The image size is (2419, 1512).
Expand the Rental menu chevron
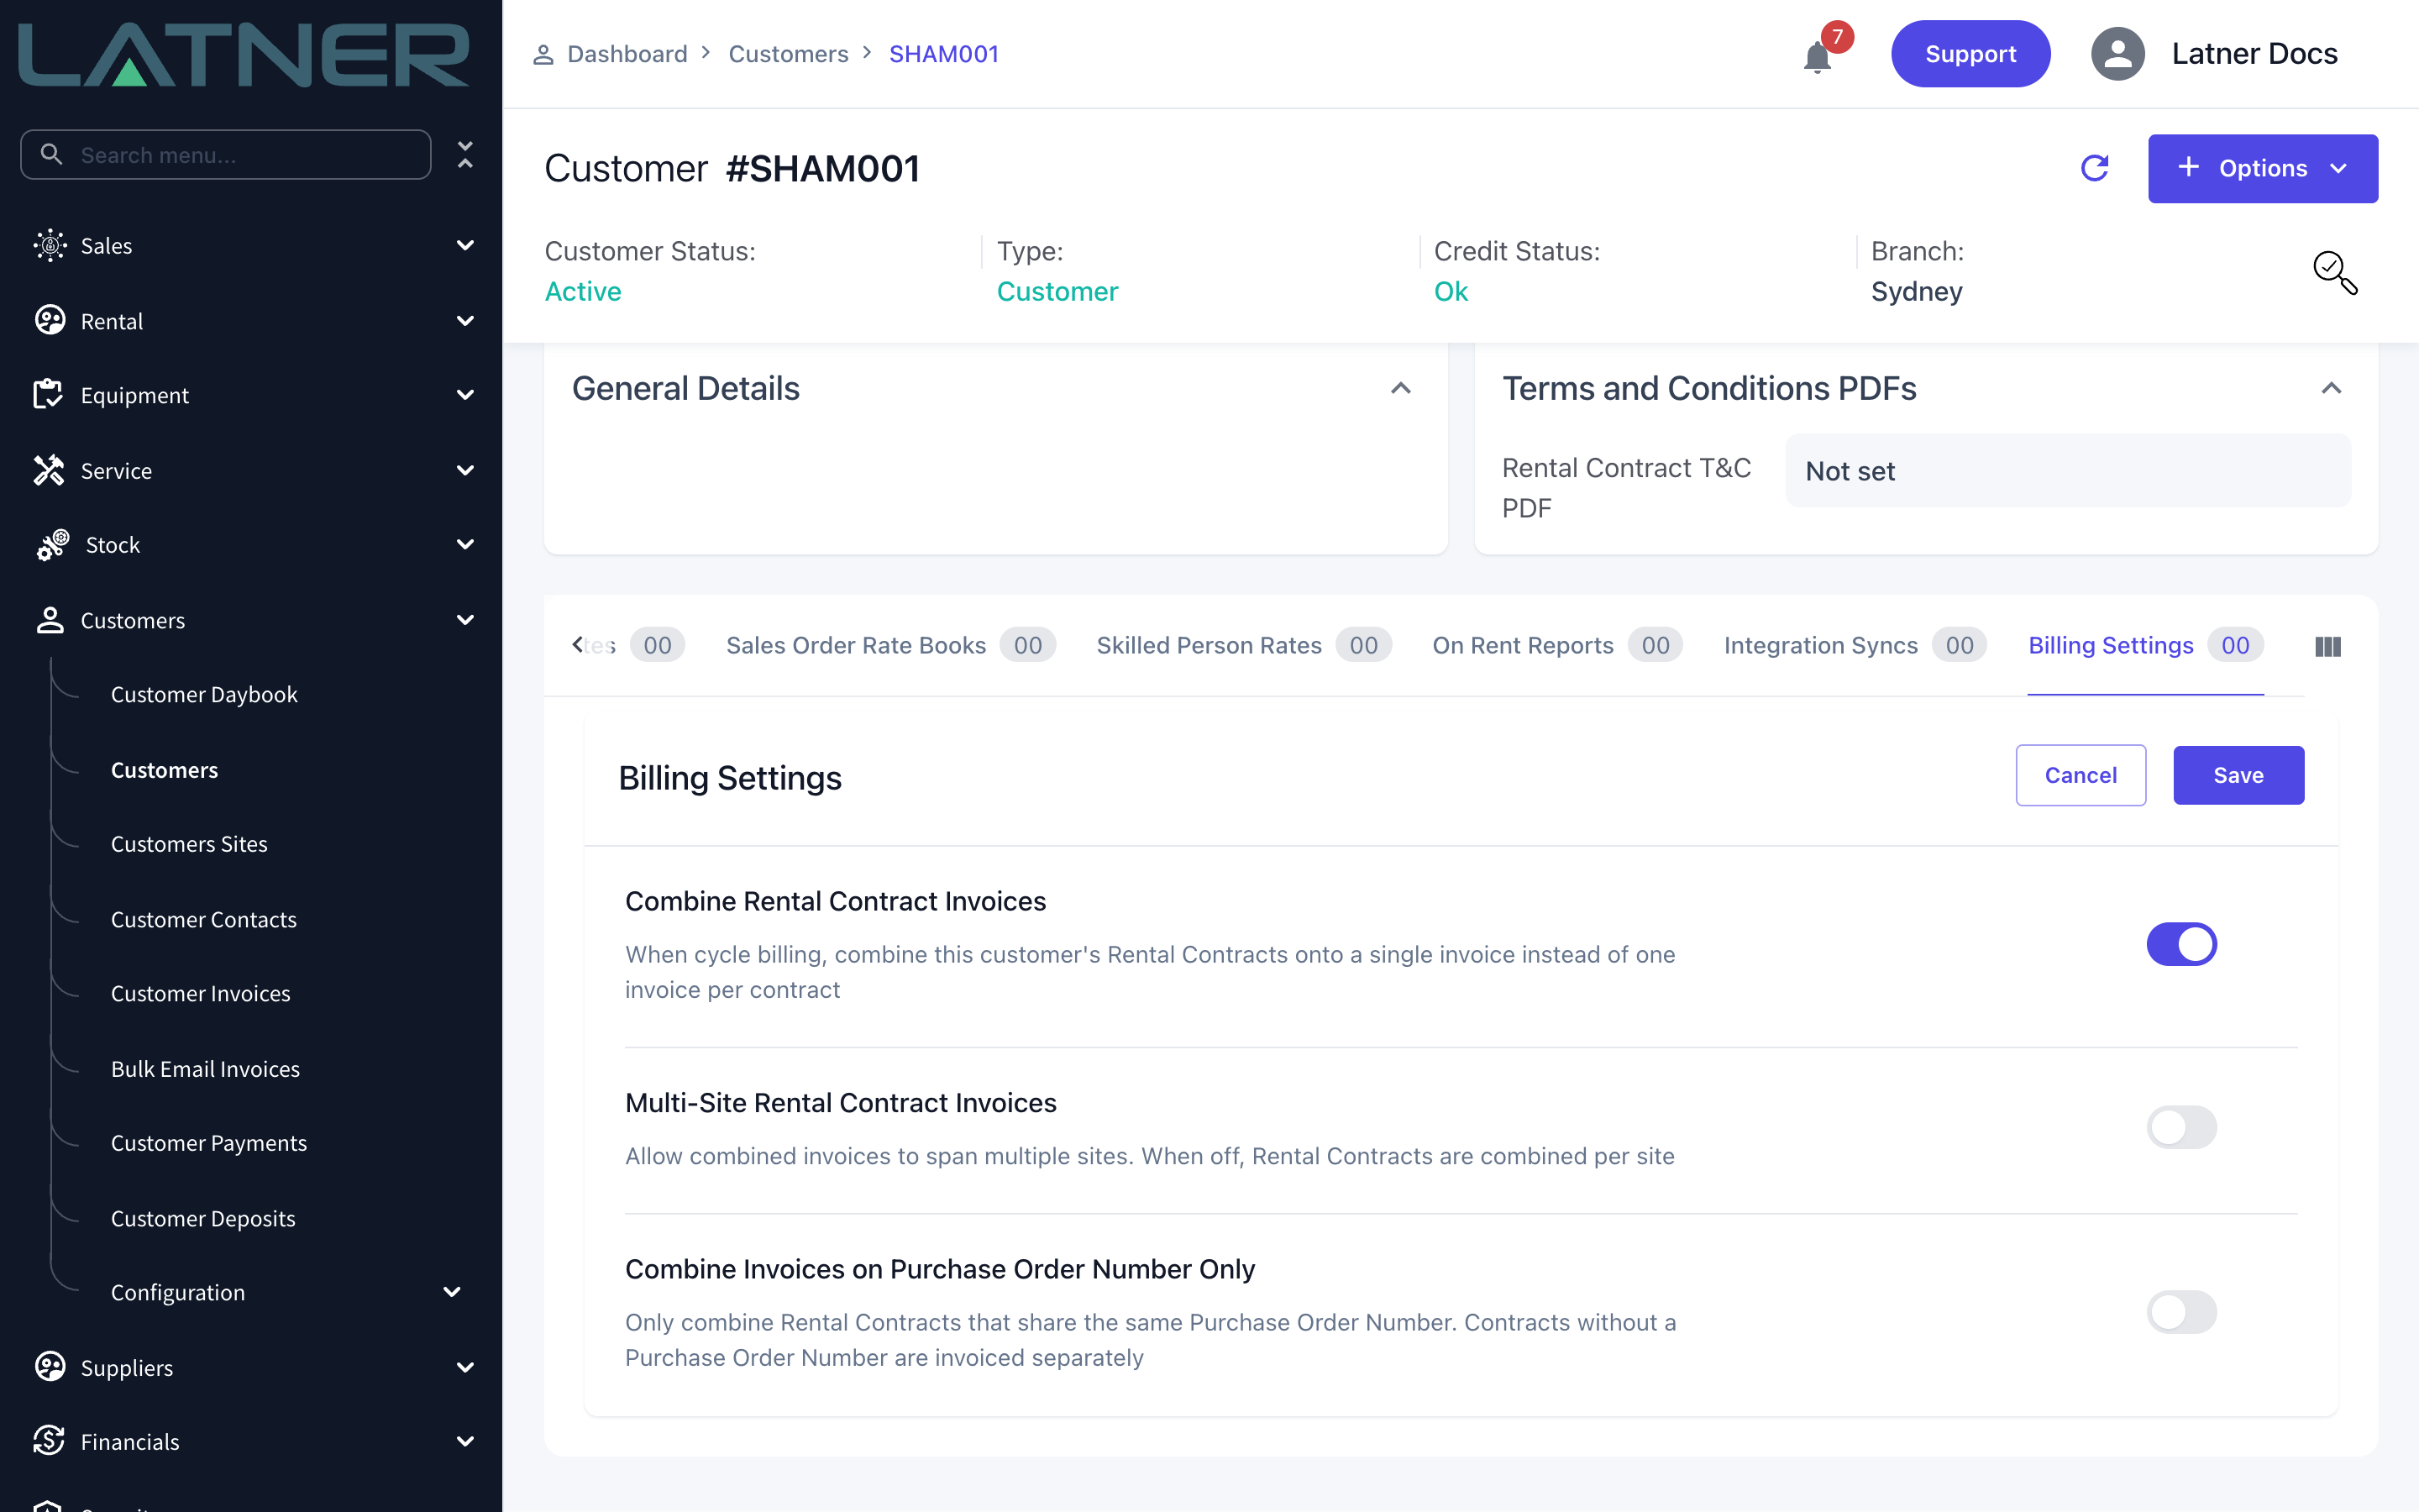[x=464, y=321]
